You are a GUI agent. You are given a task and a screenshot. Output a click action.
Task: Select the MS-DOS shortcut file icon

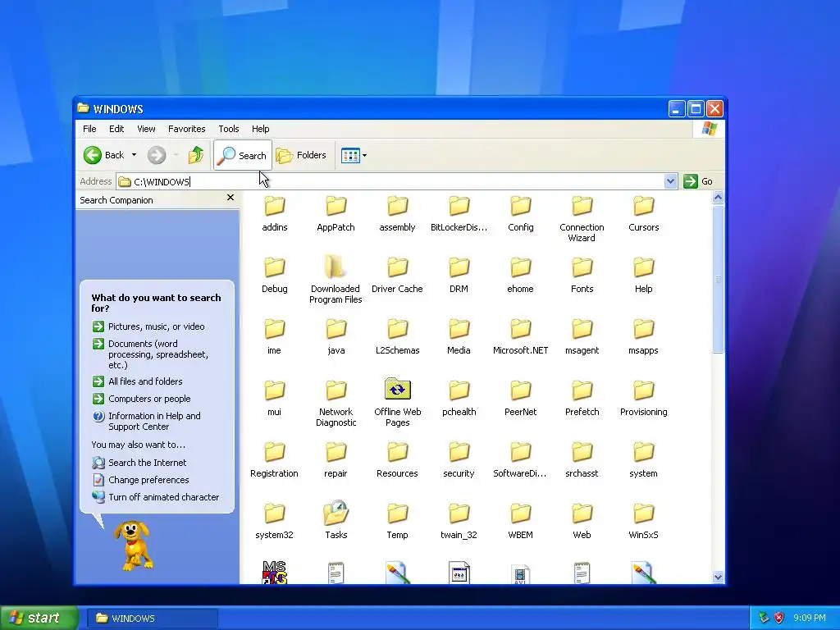274,572
